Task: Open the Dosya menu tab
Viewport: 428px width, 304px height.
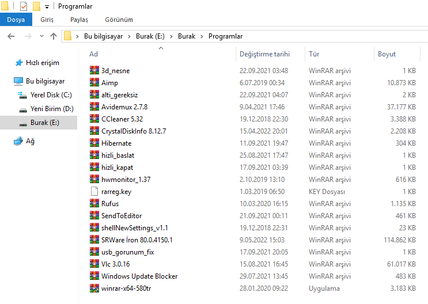Action: click(16, 20)
